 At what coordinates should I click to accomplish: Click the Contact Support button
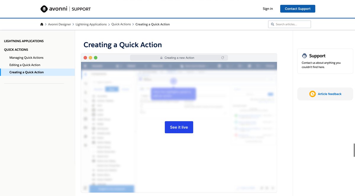click(x=298, y=9)
